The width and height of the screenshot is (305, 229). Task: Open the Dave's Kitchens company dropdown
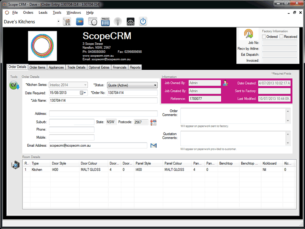tap(58, 22)
